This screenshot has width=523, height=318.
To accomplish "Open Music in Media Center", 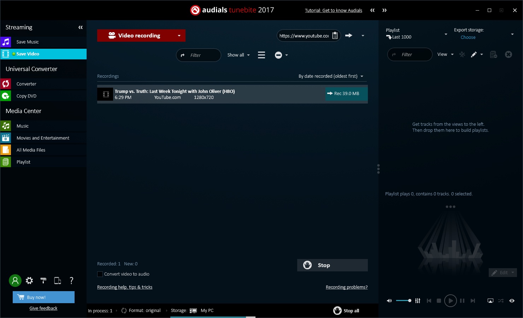I will click(43, 126).
